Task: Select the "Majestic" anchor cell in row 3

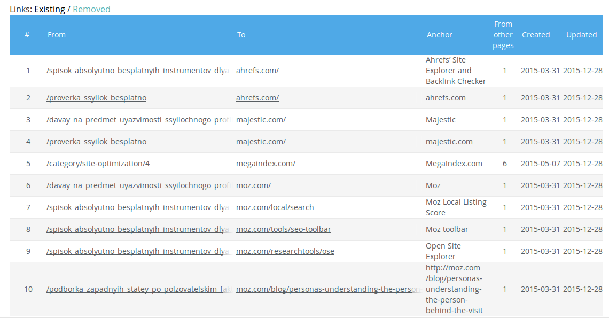Action: click(440, 120)
